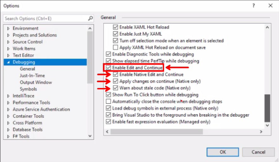Toggle Enable Native Edit and Continue

point(115,74)
